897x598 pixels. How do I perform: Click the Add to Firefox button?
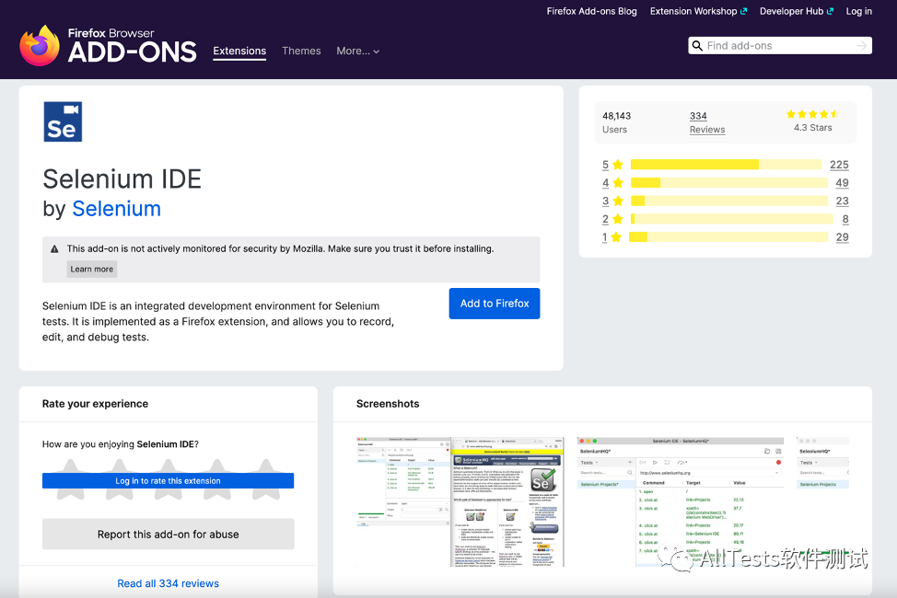495,304
